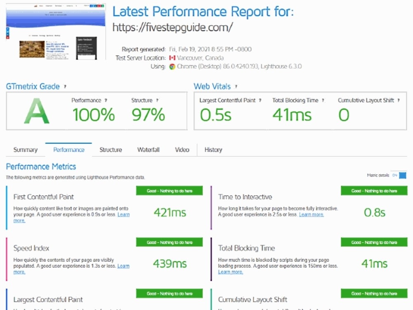This screenshot has height=310, width=413.
Task: Click Good badge for Time to Interactive
Action: tap(374, 191)
